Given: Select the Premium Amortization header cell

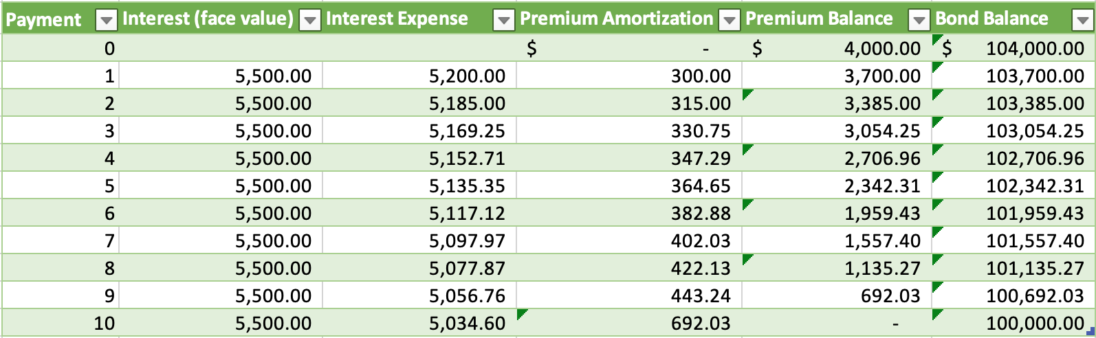Looking at the screenshot, I should click(x=616, y=19).
